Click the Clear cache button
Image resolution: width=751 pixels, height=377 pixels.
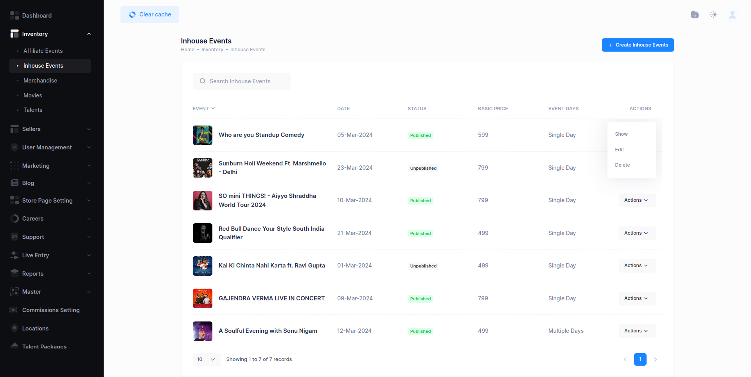pos(150,14)
